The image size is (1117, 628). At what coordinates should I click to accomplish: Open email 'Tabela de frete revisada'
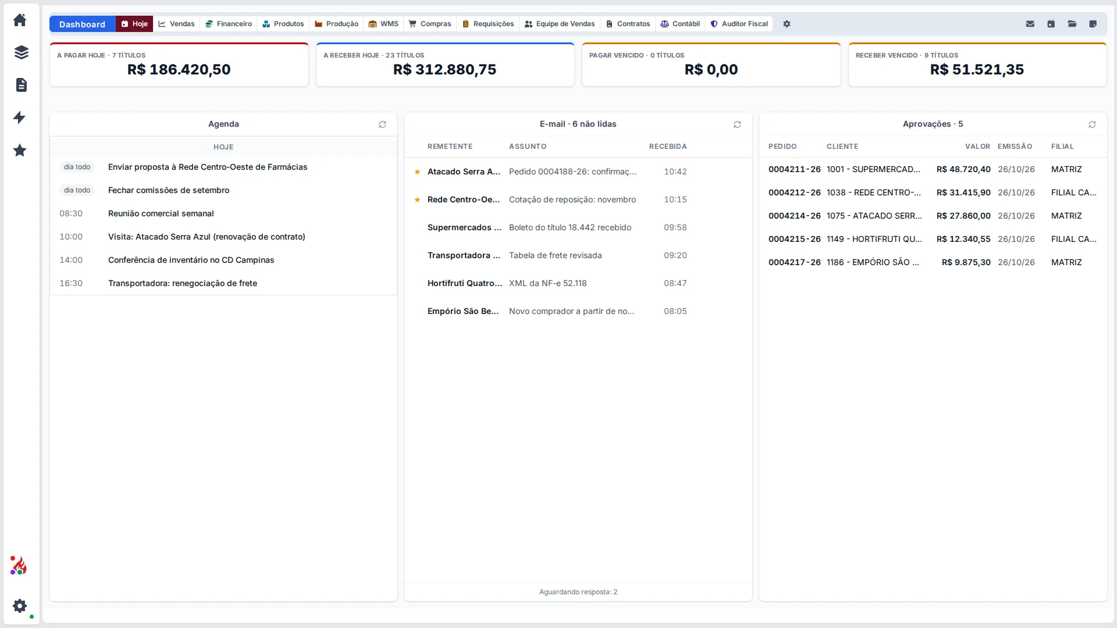click(578, 255)
